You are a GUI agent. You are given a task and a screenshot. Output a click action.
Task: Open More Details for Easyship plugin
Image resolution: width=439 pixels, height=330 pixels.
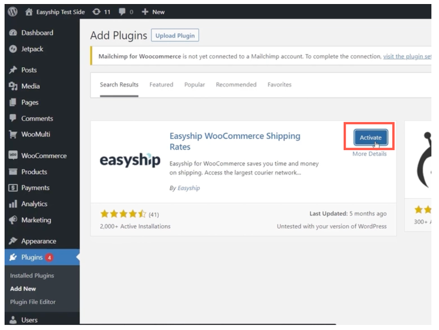tap(369, 154)
